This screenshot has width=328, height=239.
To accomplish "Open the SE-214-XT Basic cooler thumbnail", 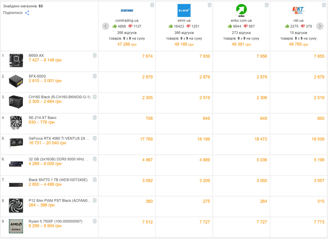I will pyautogui.click(x=16, y=122).
